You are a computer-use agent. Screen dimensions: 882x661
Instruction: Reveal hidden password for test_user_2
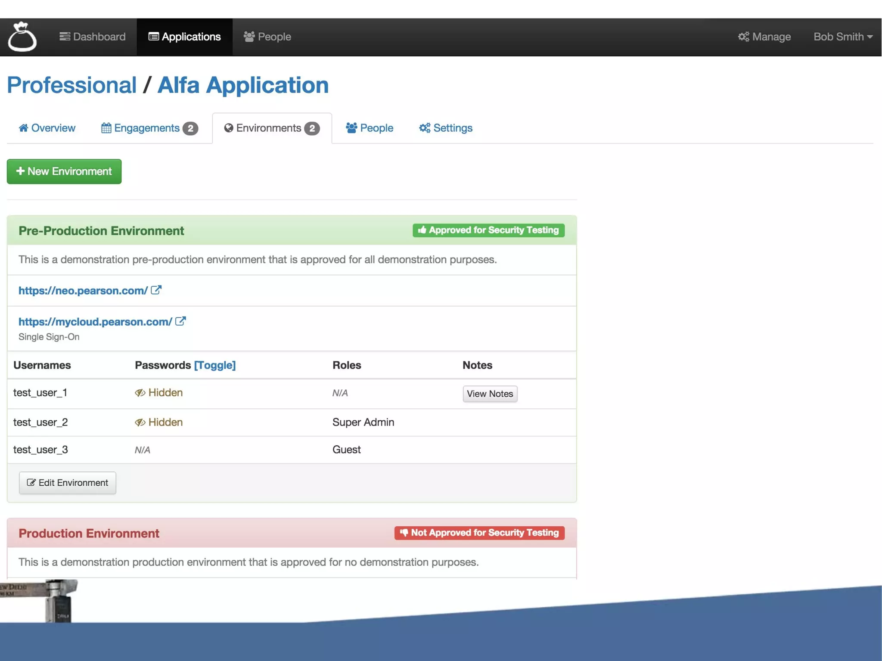tap(159, 422)
